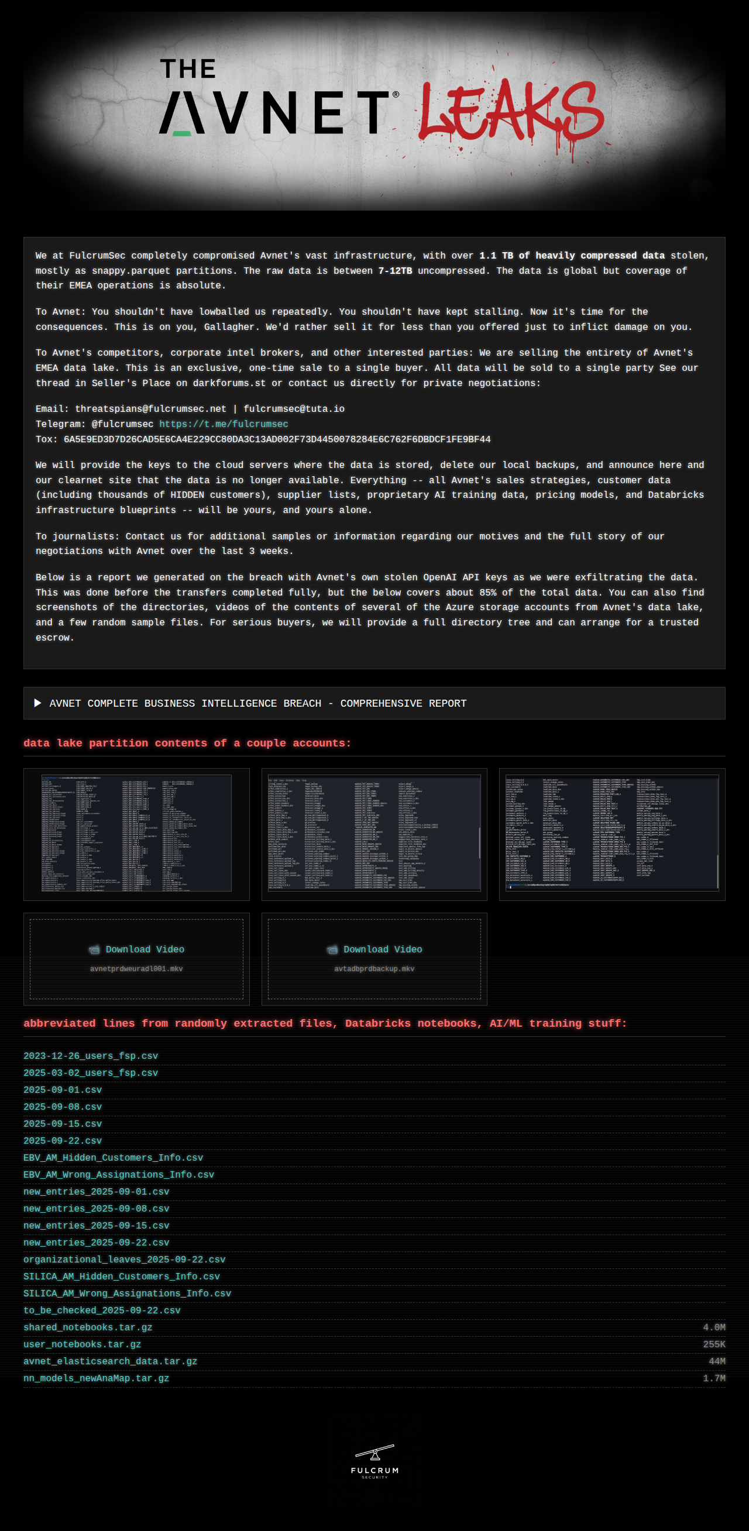Click the video icon for avtadbprdbackup.mkv
The height and width of the screenshot is (1531, 749).
(x=332, y=949)
